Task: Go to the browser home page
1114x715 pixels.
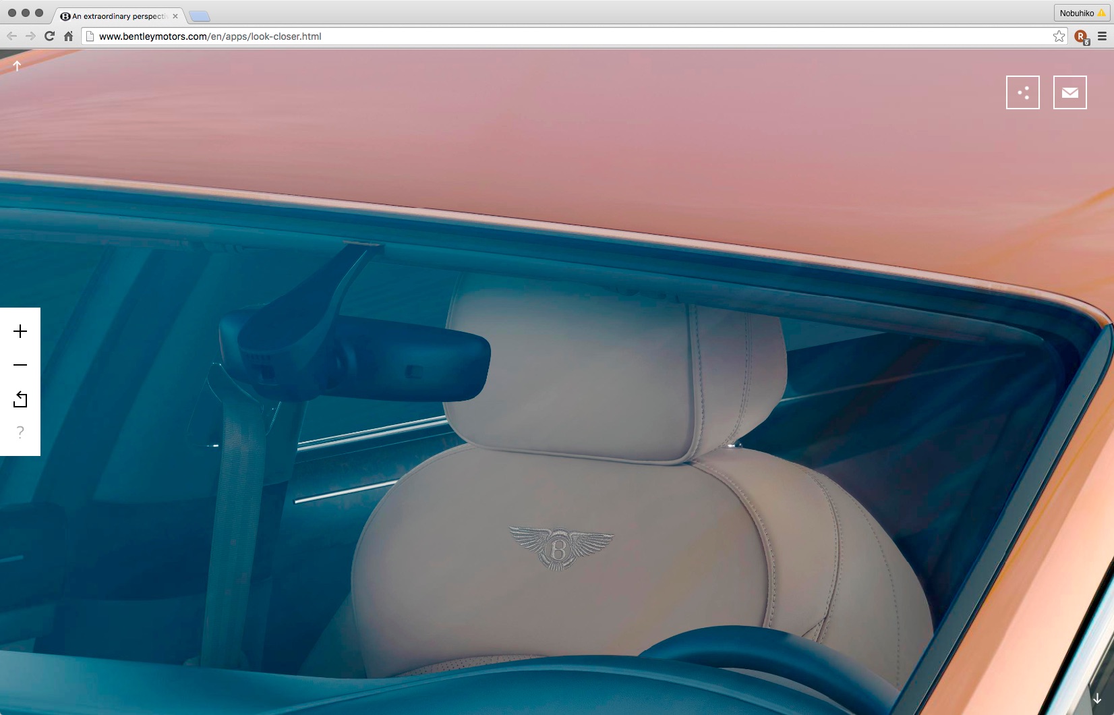Action: click(x=68, y=36)
